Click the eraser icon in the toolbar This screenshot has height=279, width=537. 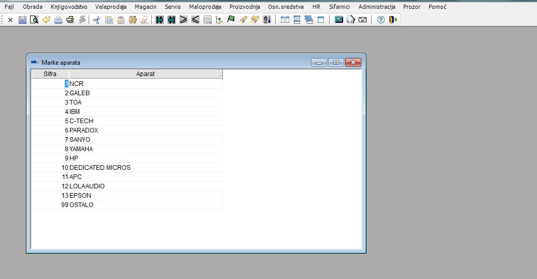pos(145,20)
